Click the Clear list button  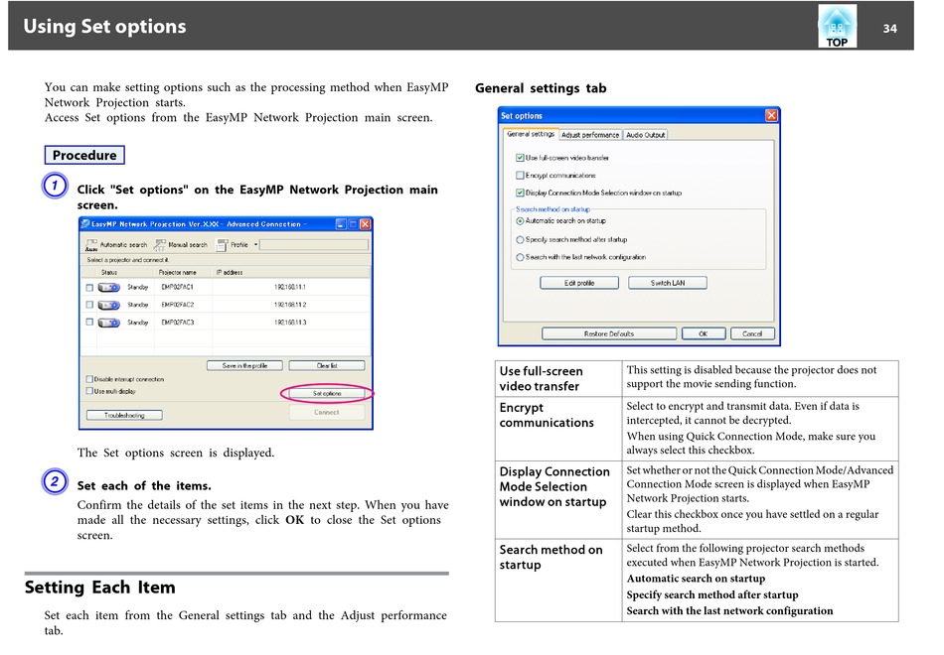click(327, 365)
